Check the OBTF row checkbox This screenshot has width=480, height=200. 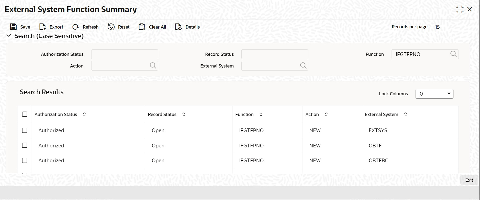pos(25,145)
